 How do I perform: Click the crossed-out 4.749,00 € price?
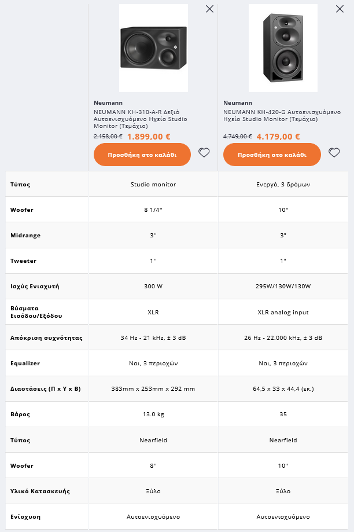(x=237, y=137)
